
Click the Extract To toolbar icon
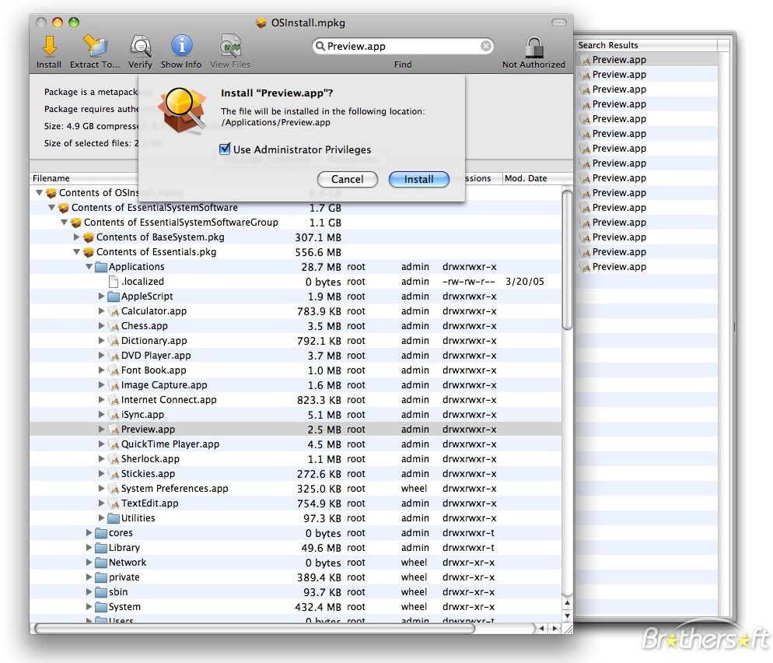click(x=95, y=46)
